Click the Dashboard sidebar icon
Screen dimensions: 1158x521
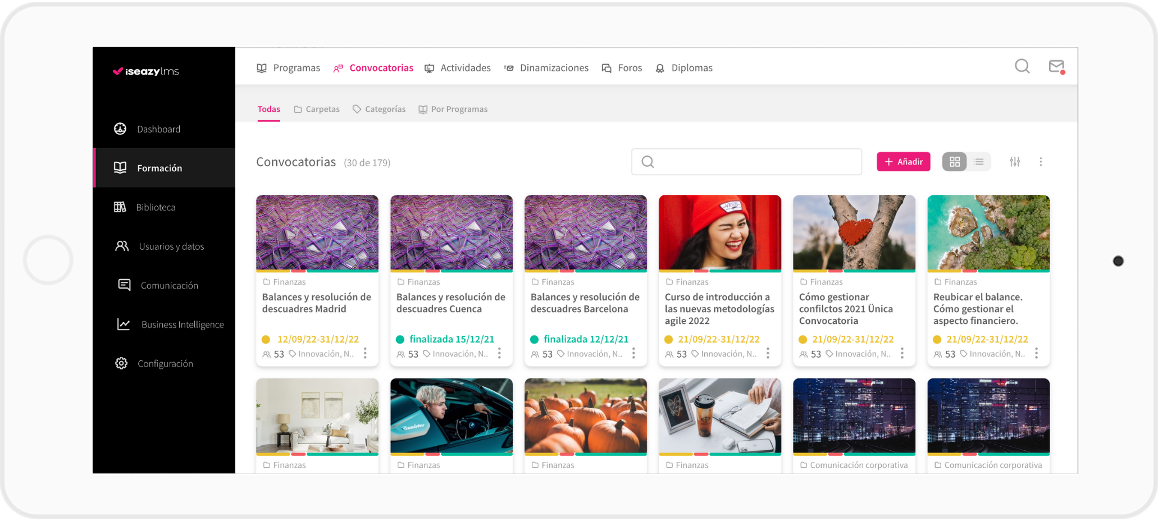point(120,129)
